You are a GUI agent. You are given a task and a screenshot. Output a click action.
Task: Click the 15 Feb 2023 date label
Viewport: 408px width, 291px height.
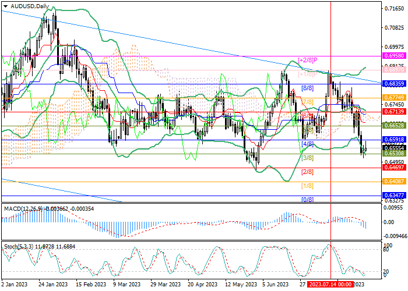[92, 284]
